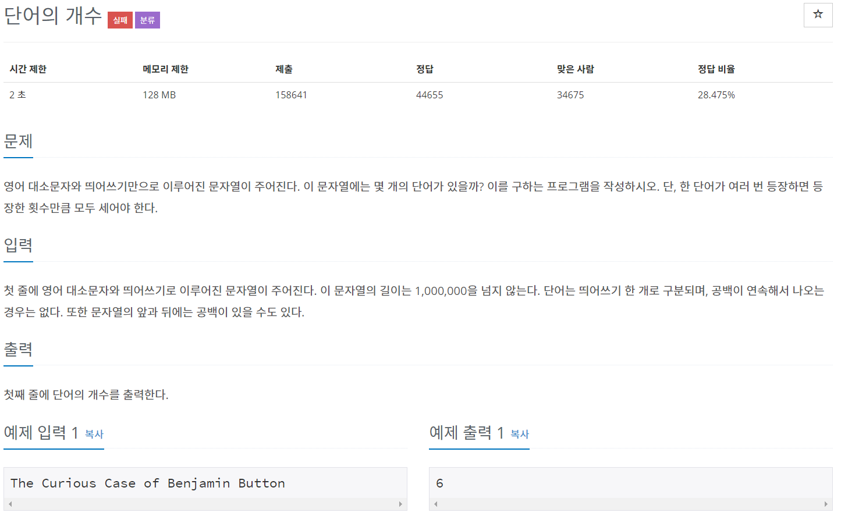Click the sample output value 6

[x=439, y=483]
